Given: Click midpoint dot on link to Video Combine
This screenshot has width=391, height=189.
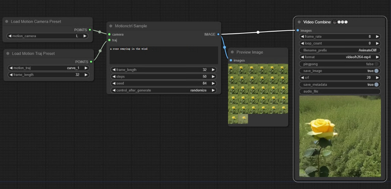Looking at the screenshot, I should [258, 32].
